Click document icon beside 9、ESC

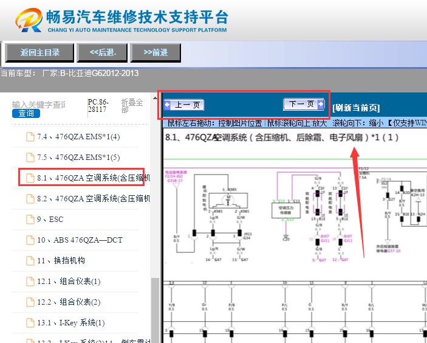point(30,220)
